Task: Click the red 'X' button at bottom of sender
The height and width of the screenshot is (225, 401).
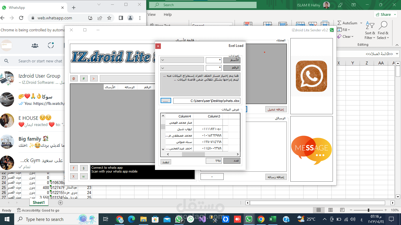Action: point(74,176)
